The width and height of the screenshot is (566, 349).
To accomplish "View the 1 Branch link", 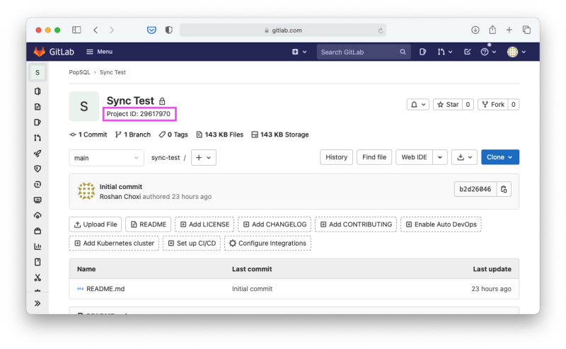I will click(133, 135).
